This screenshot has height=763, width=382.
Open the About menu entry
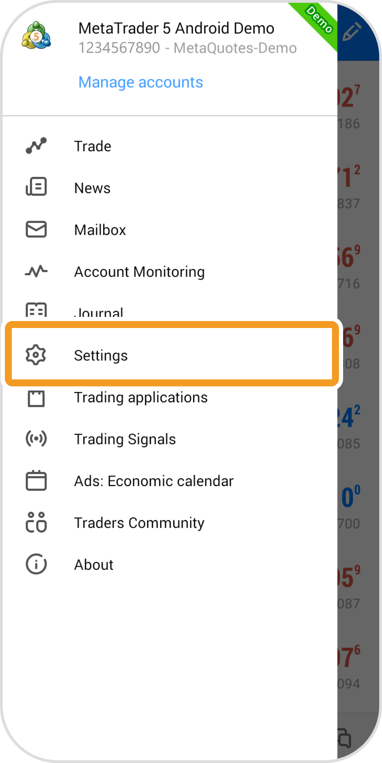pyautogui.click(x=94, y=565)
